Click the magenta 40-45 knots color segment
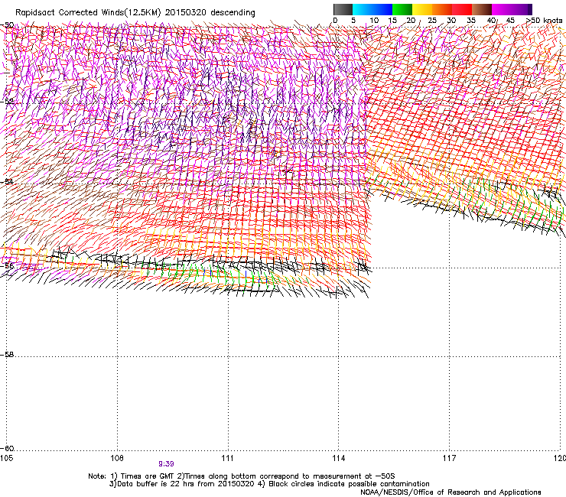Viewport: 566px width, 497px height. (x=502, y=9)
